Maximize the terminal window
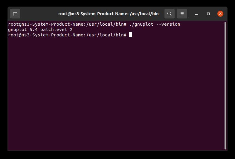Screen dimensions: 235x159 click(208, 14)
